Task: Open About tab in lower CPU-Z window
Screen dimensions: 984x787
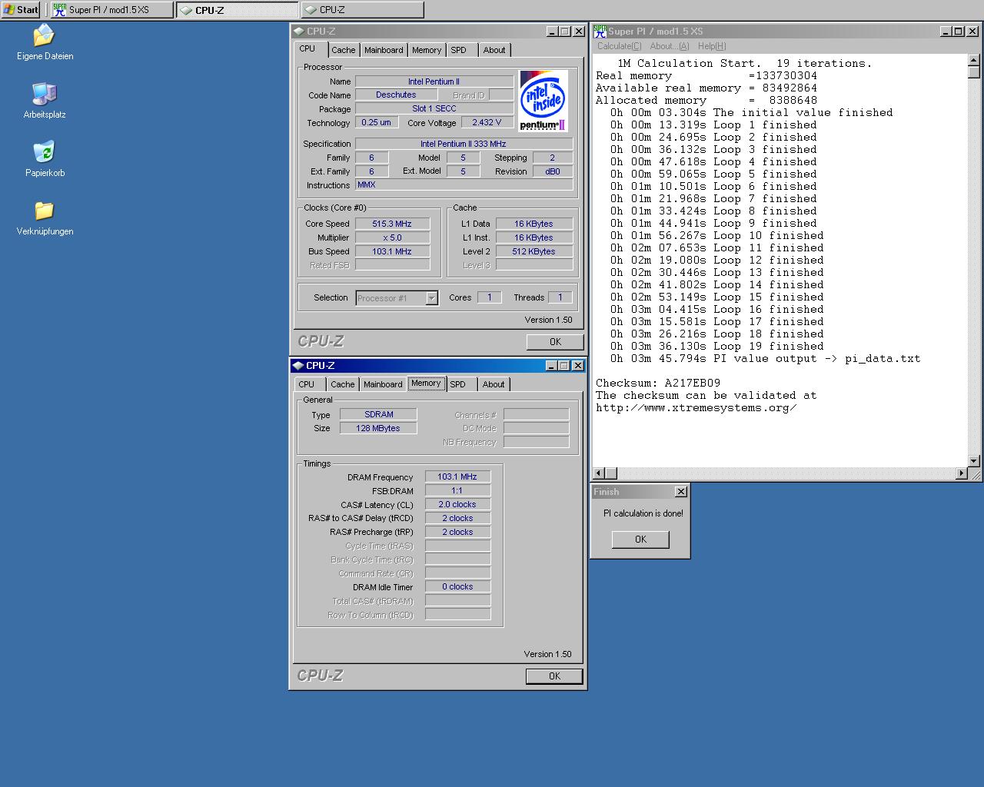Action: (x=494, y=384)
